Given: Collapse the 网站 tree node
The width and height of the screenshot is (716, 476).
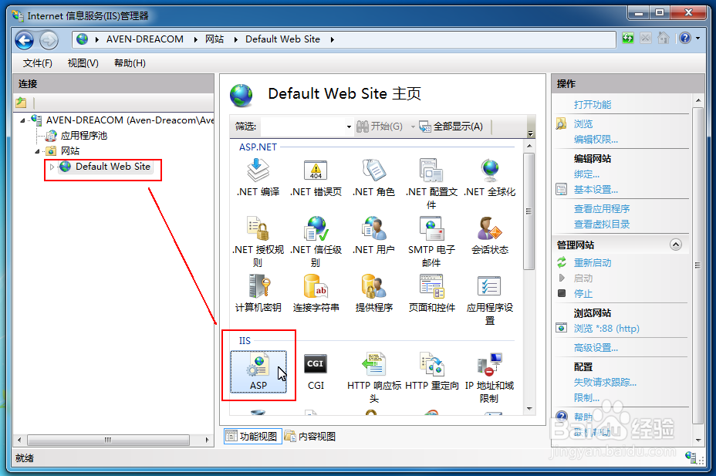Looking at the screenshot, I should [x=37, y=151].
